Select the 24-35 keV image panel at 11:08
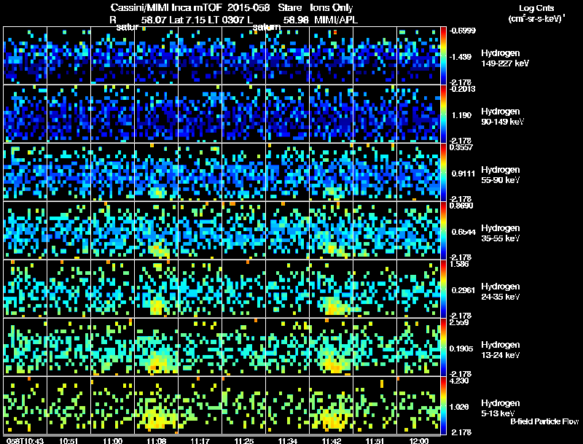The image size is (583, 444). pyautogui.click(x=157, y=289)
